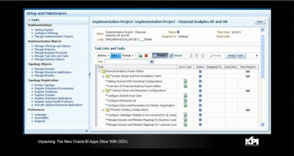Image resolution: width=294 pixels, height=156 pixels.
Task: Open Manage Task Lists and Tasks link
Action: [x=51, y=56]
